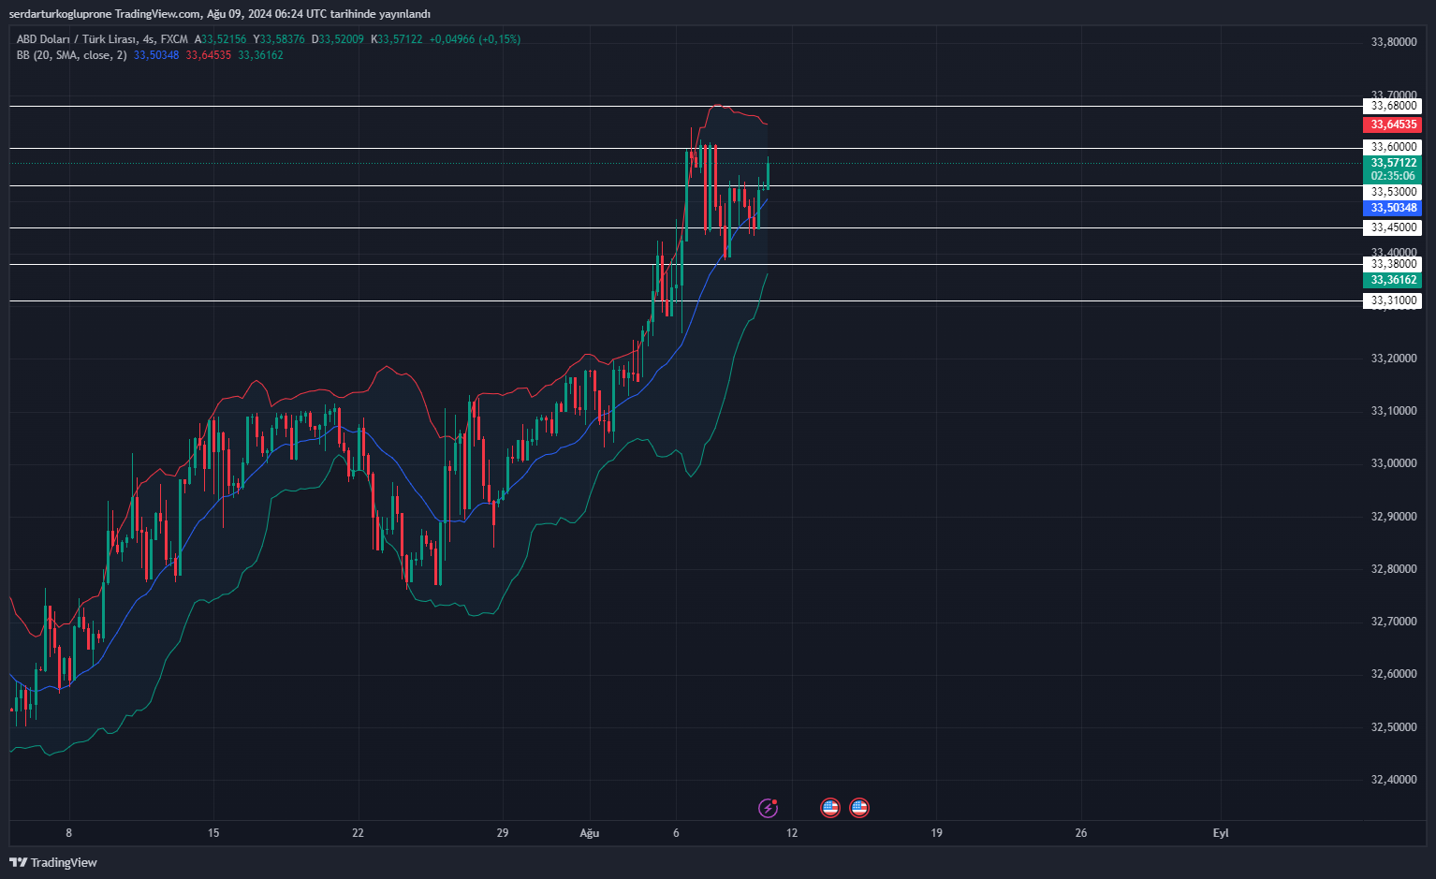Click the current price label 33,57122
This screenshot has height=879, width=1436.
(1393, 163)
